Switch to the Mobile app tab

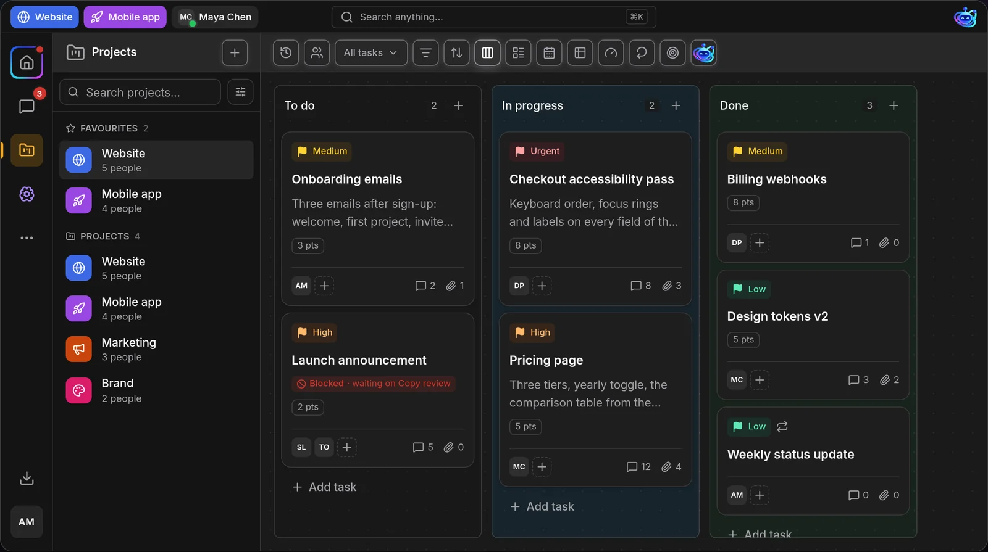[125, 17]
